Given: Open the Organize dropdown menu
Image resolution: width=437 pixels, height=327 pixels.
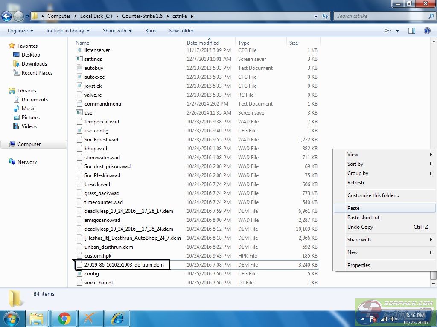Looking at the screenshot, I should click(20, 31).
